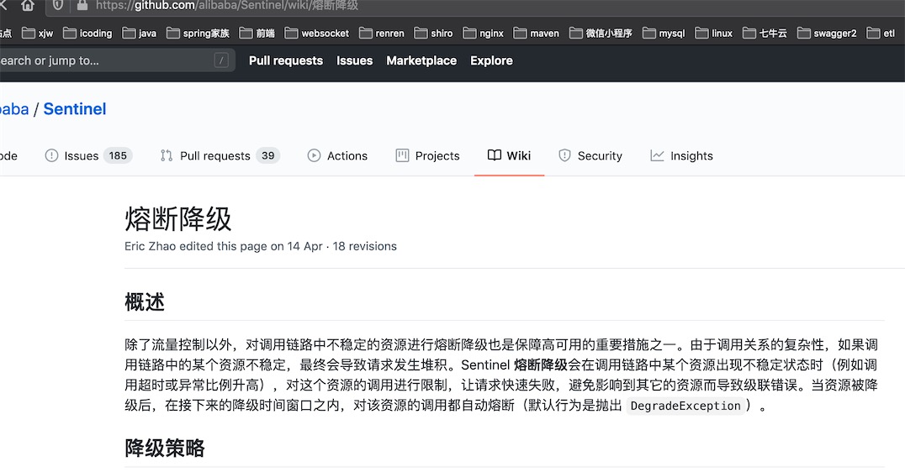Open the nginx bookmark folder
The width and height of the screenshot is (905, 472).
(483, 33)
